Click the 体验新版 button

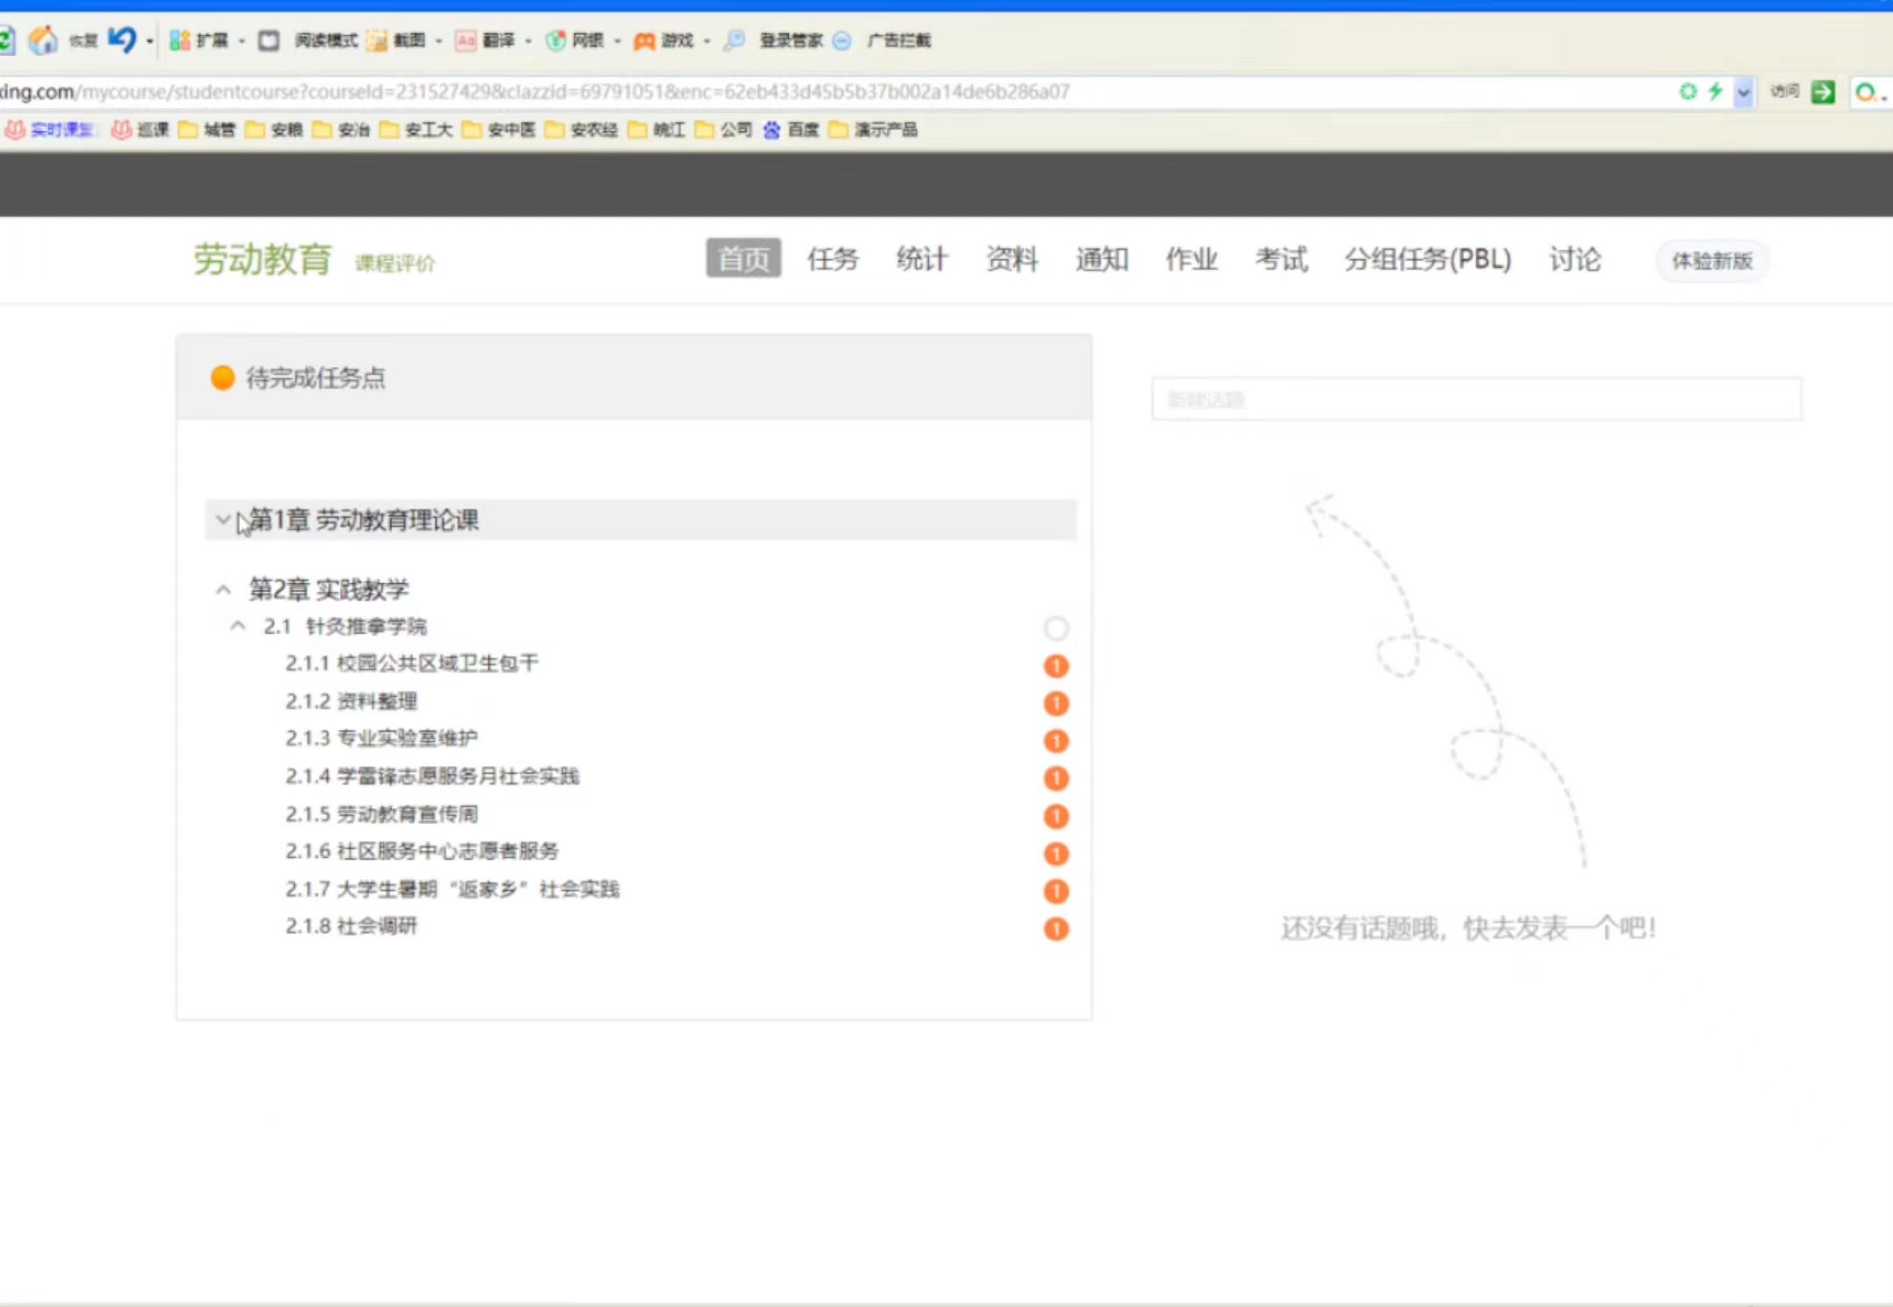click(x=1711, y=261)
